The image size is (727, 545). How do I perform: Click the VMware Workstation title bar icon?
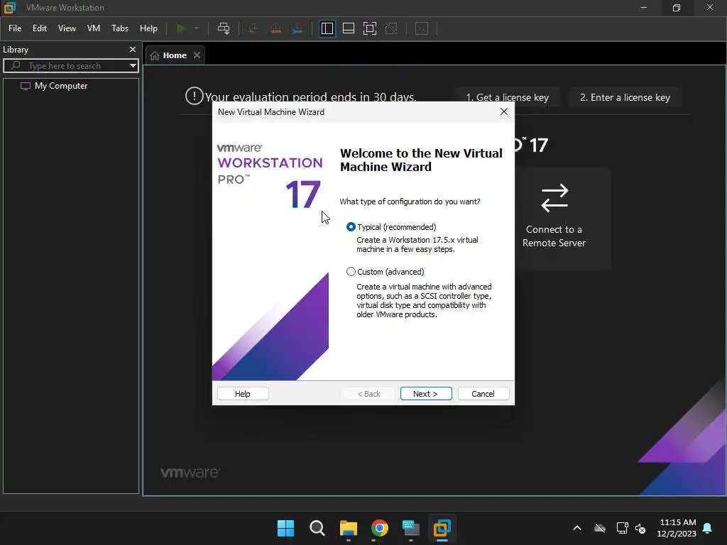[10, 7]
